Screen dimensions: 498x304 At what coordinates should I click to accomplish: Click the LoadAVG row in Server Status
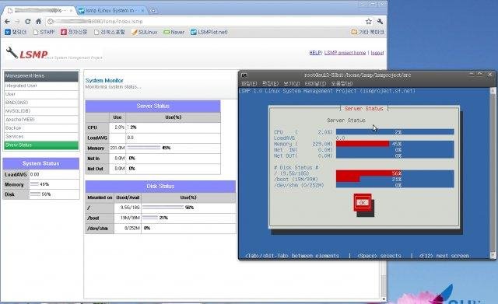153,138
